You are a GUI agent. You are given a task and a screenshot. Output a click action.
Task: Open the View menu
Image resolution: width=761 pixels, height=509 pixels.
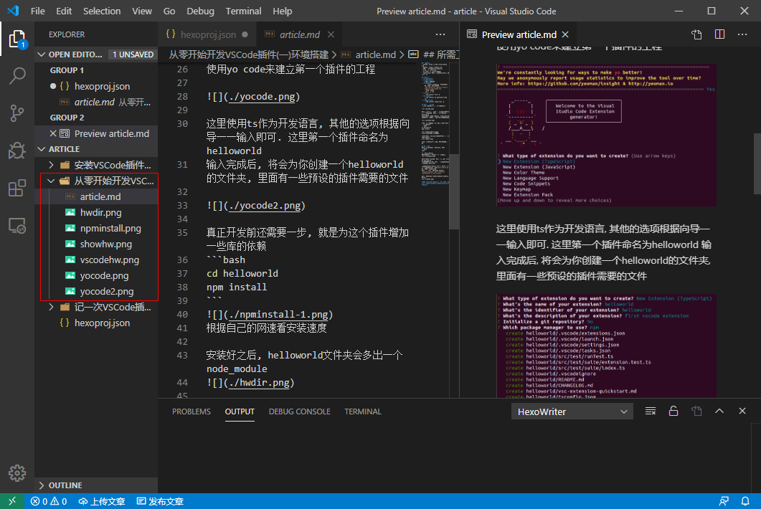(142, 11)
